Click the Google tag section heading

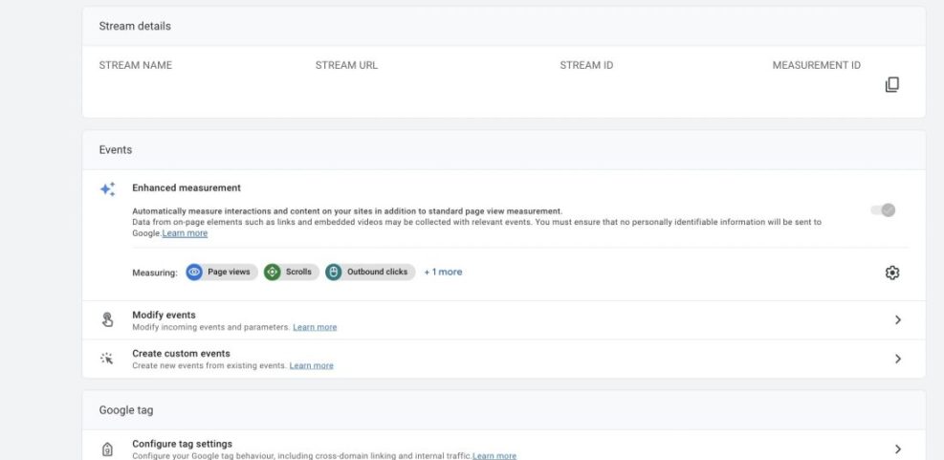click(x=126, y=410)
